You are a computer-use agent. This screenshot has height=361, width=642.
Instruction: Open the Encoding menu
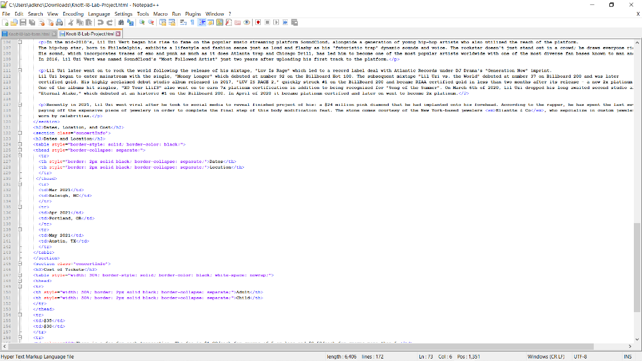click(x=73, y=14)
